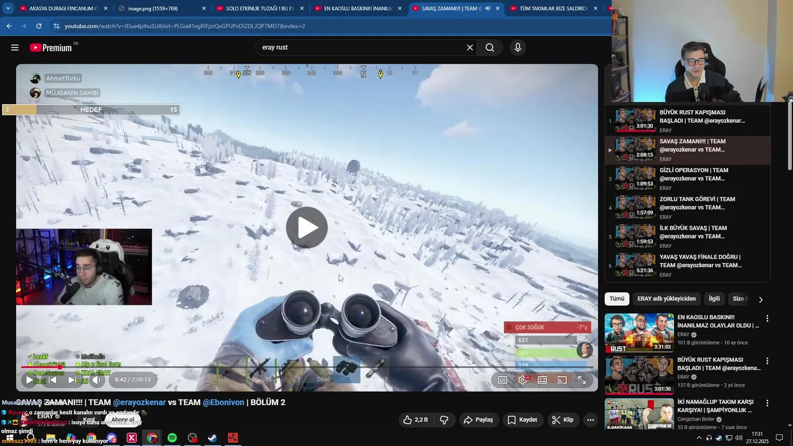The width and height of the screenshot is (793, 446).
Task: Play YAVAŞ YAVAŞ FİNALE DOĞRU playlist item
Action: (688, 265)
